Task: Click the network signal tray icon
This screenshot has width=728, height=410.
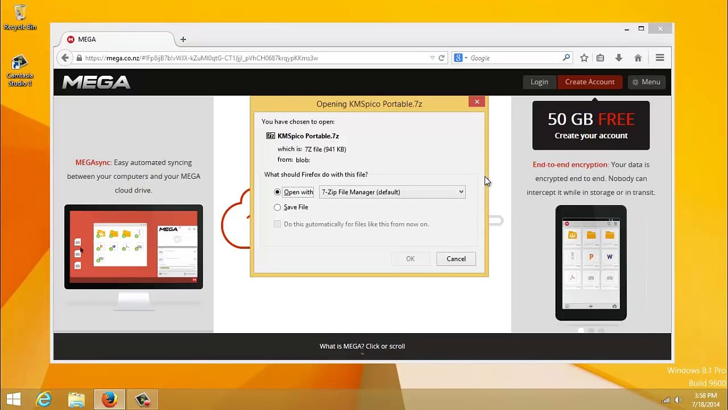Action: (x=666, y=400)
